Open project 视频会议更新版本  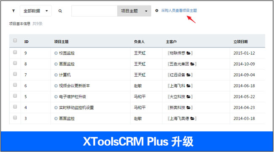pos(75,86)
